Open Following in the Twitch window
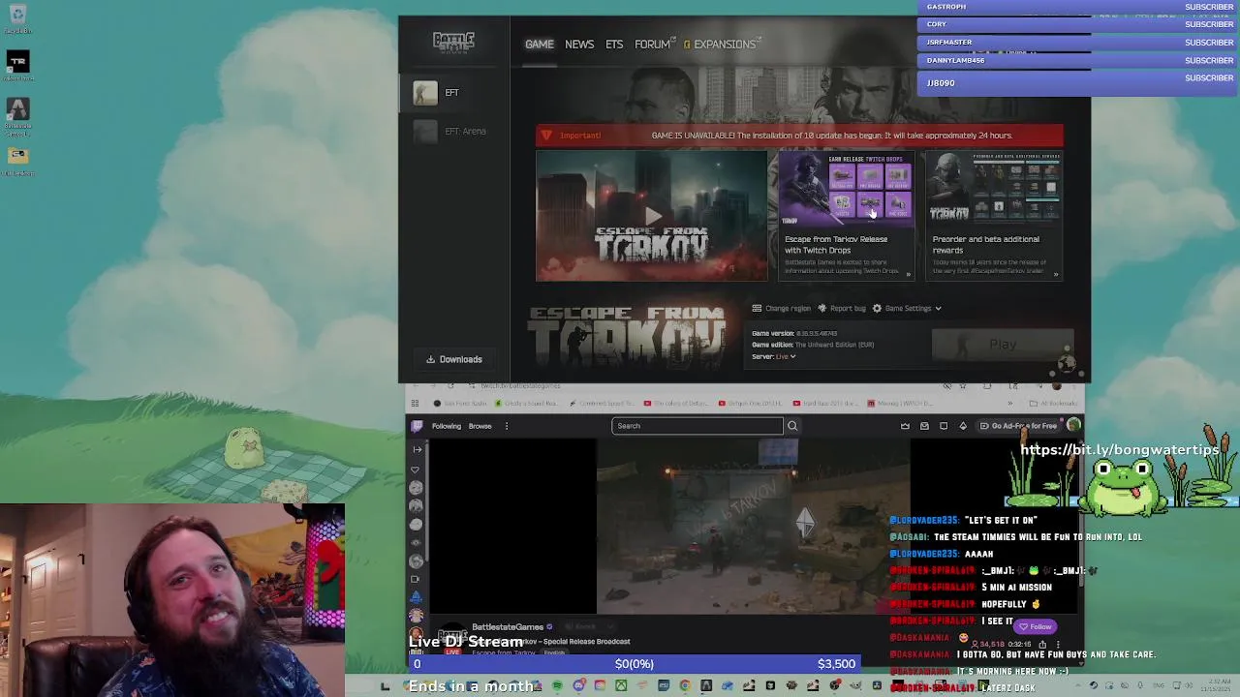 pyautogui.click(x=447, y=426)
